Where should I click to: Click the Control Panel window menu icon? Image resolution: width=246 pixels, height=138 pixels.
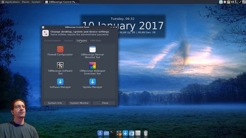[x=43, y=27]
